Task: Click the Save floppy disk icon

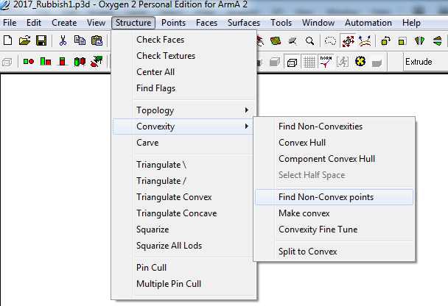Action: click(41, 40)
